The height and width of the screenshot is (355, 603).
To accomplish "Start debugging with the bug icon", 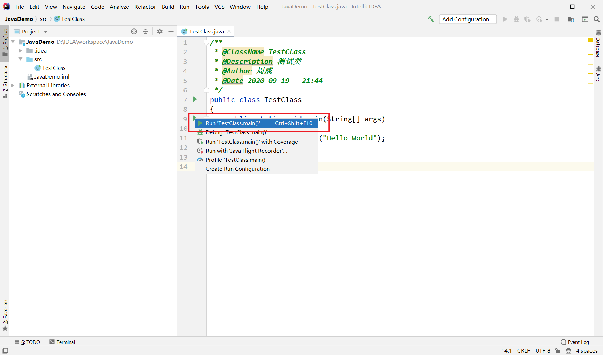I will click(516, 19).
